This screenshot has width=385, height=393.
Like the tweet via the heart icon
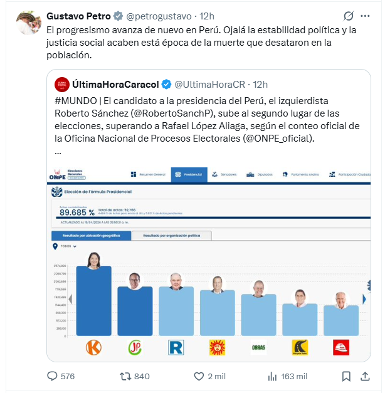tap(199, 376)
